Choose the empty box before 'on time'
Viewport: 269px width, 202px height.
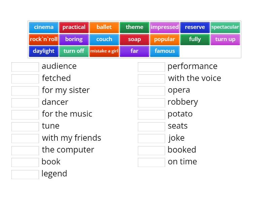coord(151,162)
